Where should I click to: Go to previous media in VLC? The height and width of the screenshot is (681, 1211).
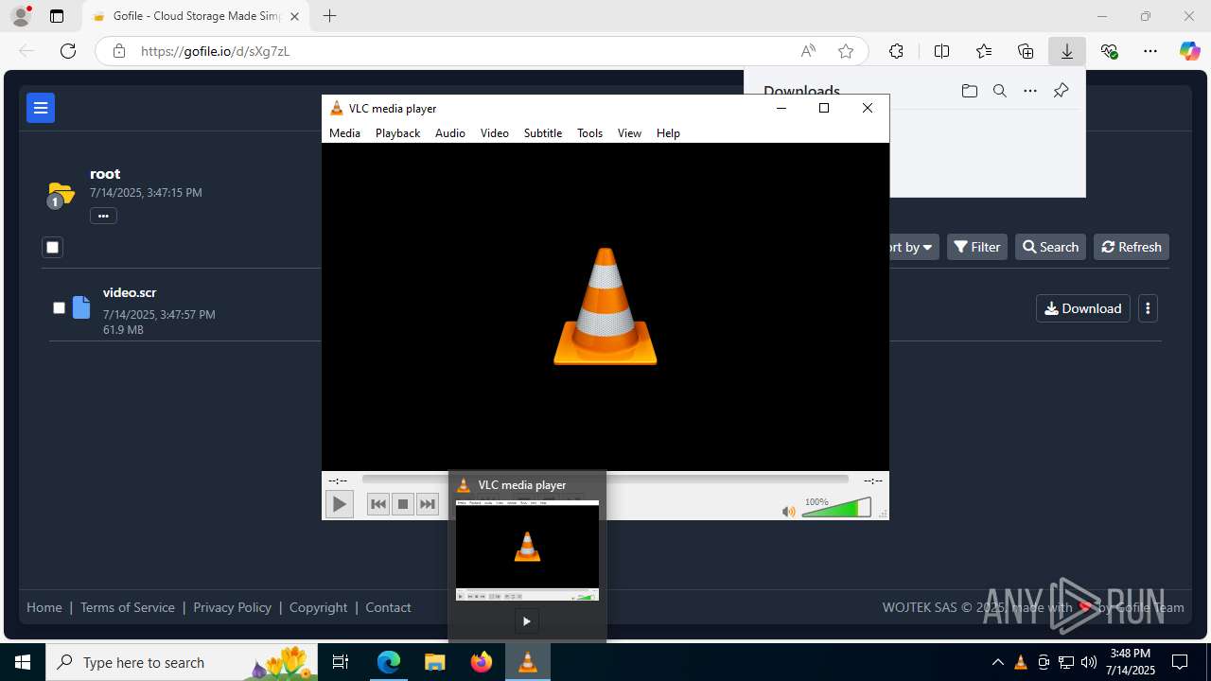pyautogui.click(x=378, y=504)
